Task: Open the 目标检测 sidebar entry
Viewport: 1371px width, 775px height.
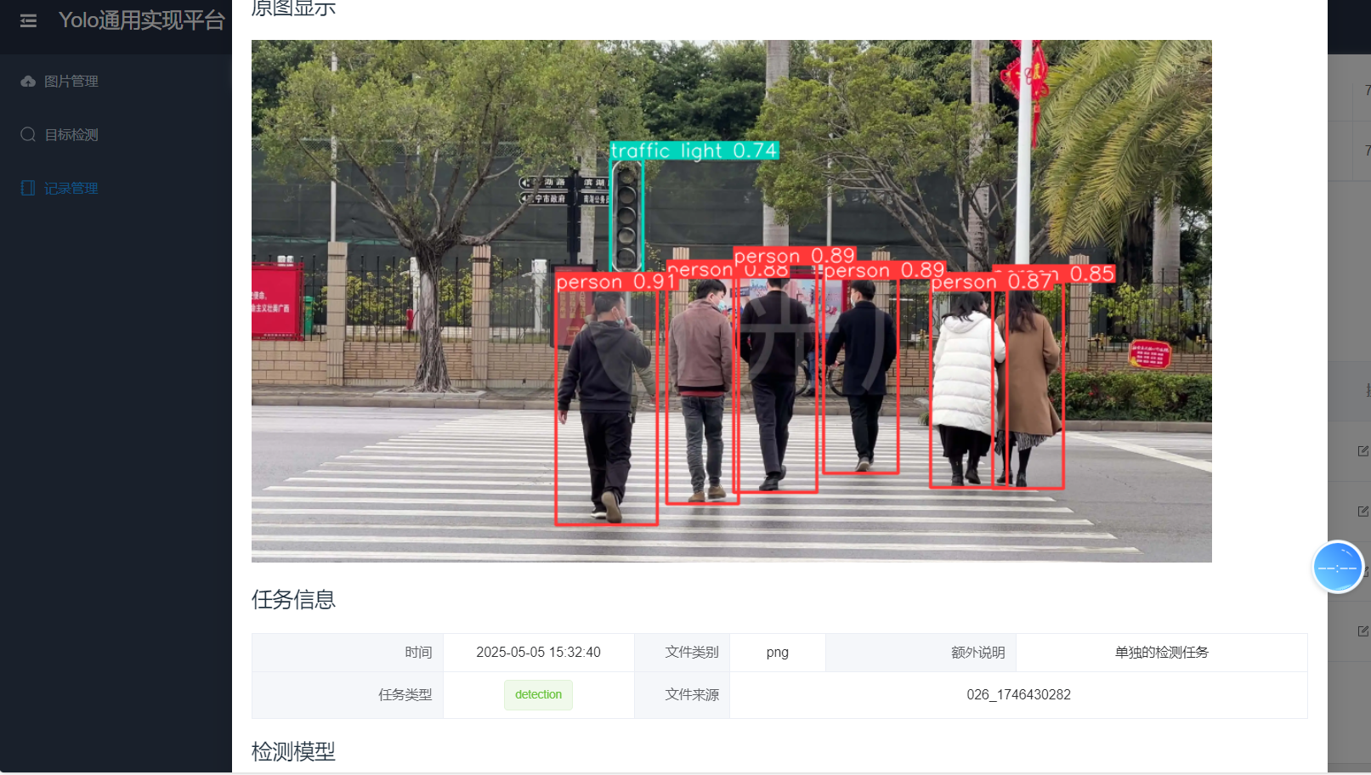Action: point(72,134)
